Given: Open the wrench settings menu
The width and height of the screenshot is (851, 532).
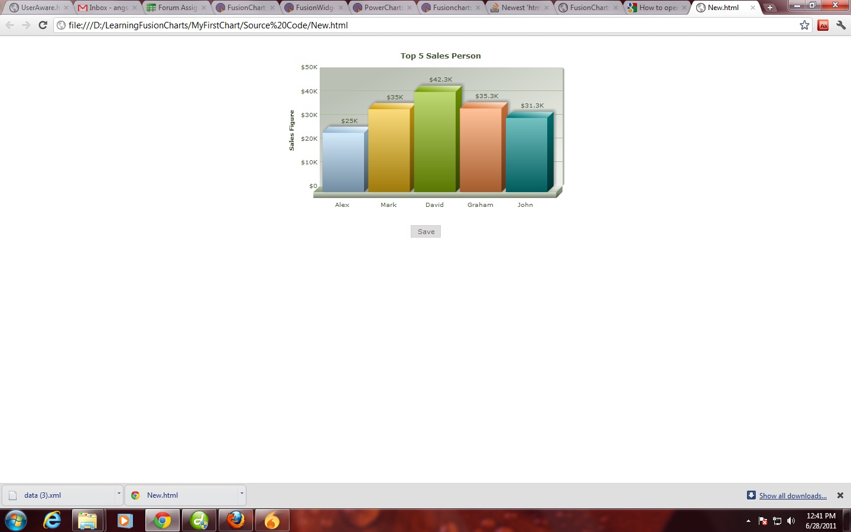Looking at the screenshot, I should 840,25.
